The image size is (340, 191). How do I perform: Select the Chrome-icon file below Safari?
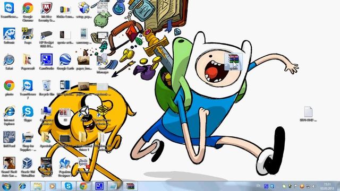(x=9, y=85)
